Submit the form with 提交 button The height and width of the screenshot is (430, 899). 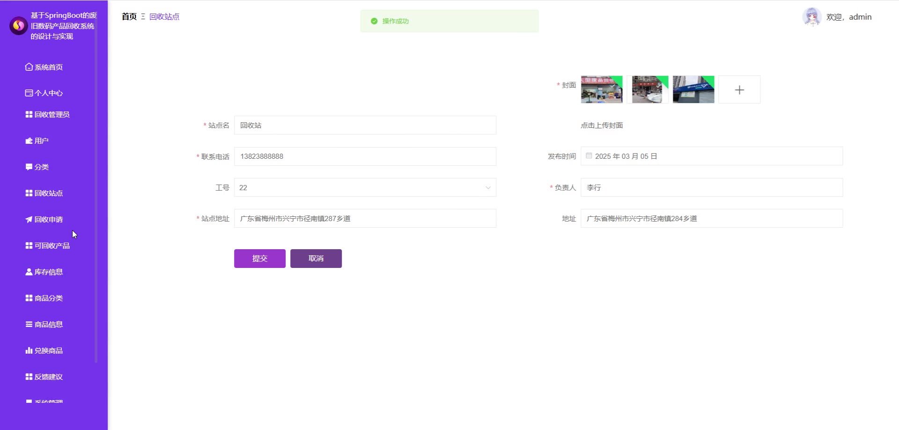(x=260, y=259)
